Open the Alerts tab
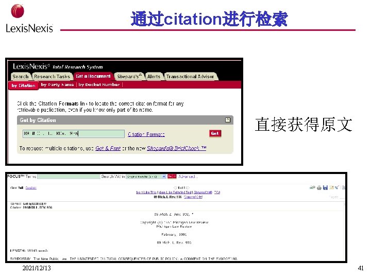 pyautogui.click(x=154, y=77)
